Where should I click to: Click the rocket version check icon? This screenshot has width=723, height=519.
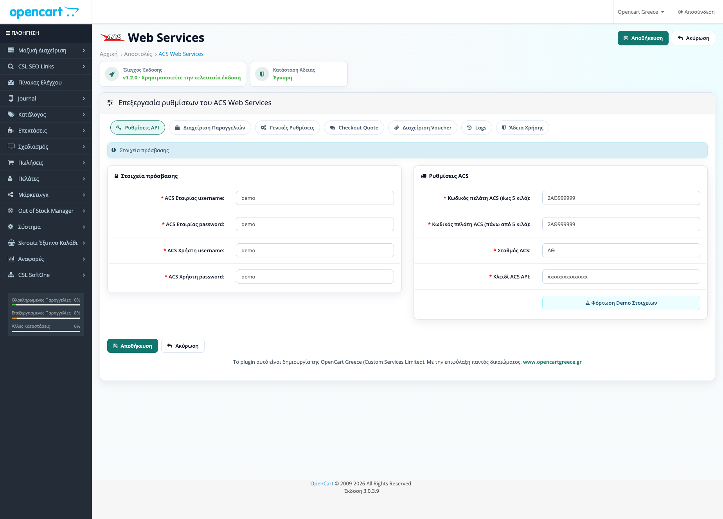tap(112, 74)
